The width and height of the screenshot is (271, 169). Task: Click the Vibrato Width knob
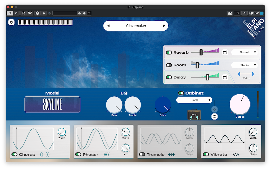click(253, 132)
